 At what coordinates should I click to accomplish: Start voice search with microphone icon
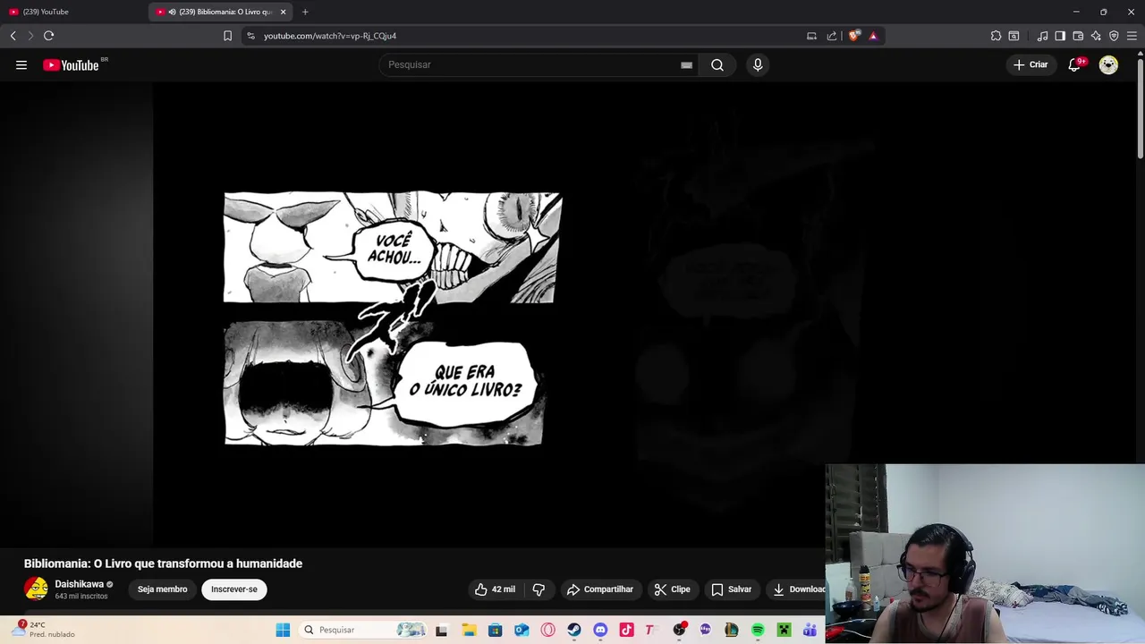tap(758, 64)
